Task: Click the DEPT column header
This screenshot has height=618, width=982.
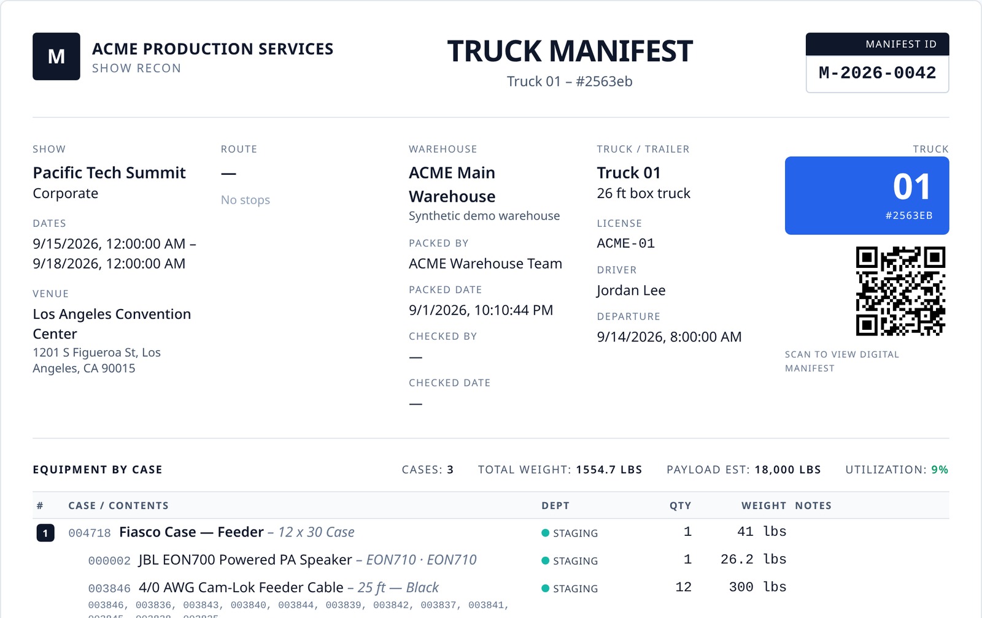Action: pos(555,506)
